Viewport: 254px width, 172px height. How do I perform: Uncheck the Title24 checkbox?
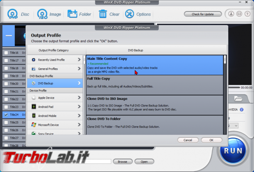6,115
